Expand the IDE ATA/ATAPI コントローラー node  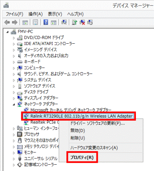pos(14,44)
